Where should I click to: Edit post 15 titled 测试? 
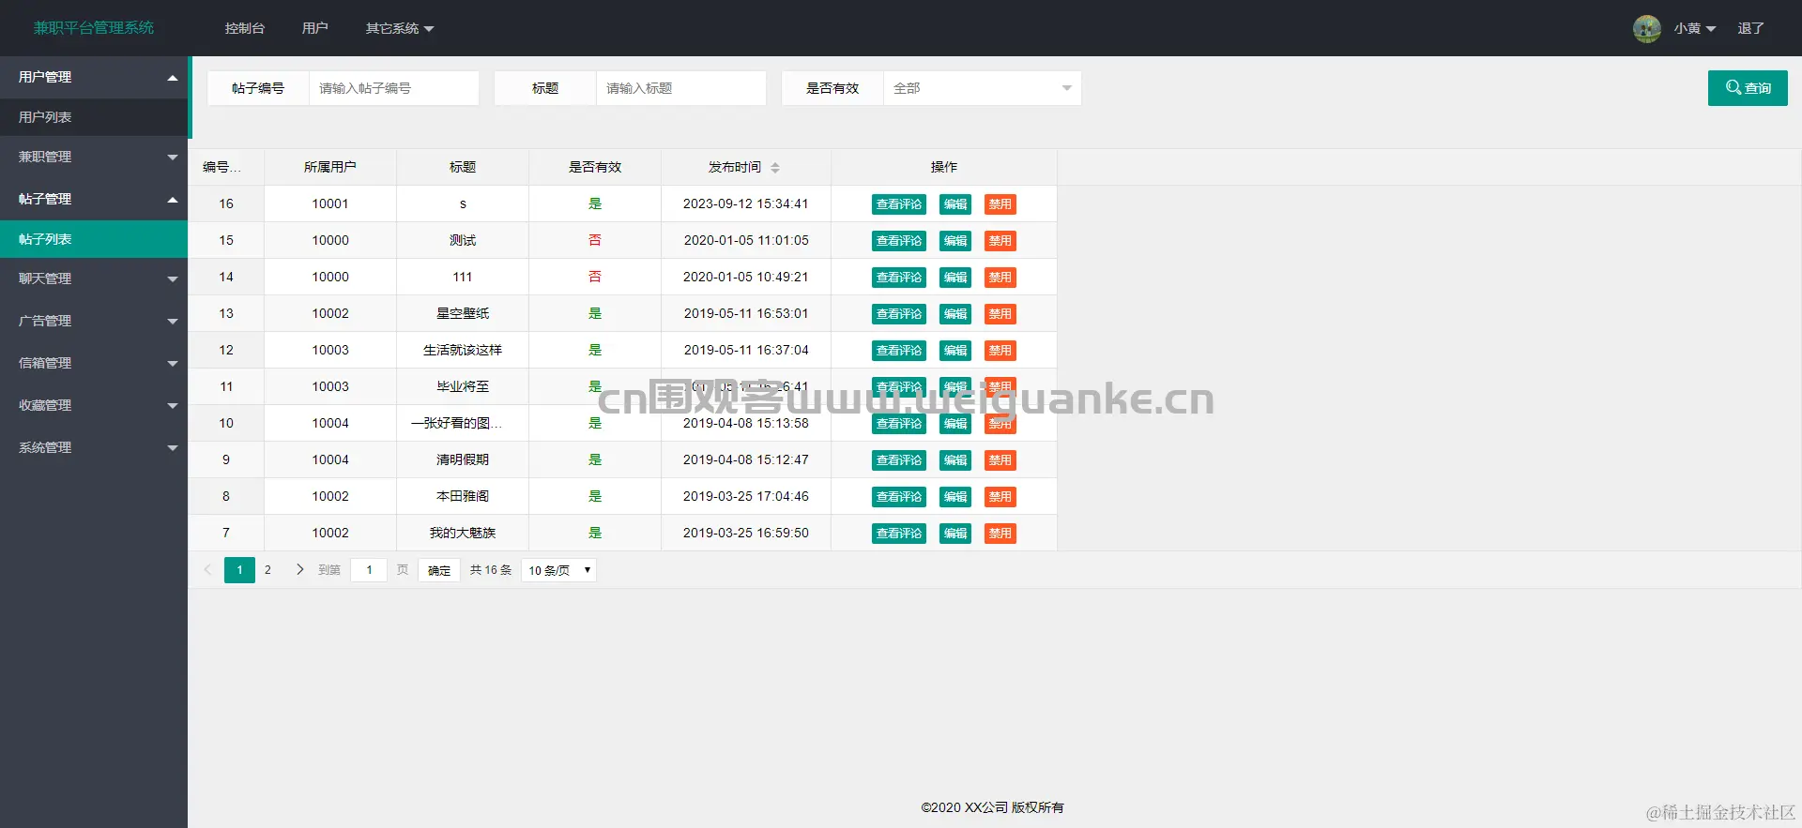point(955,241)
